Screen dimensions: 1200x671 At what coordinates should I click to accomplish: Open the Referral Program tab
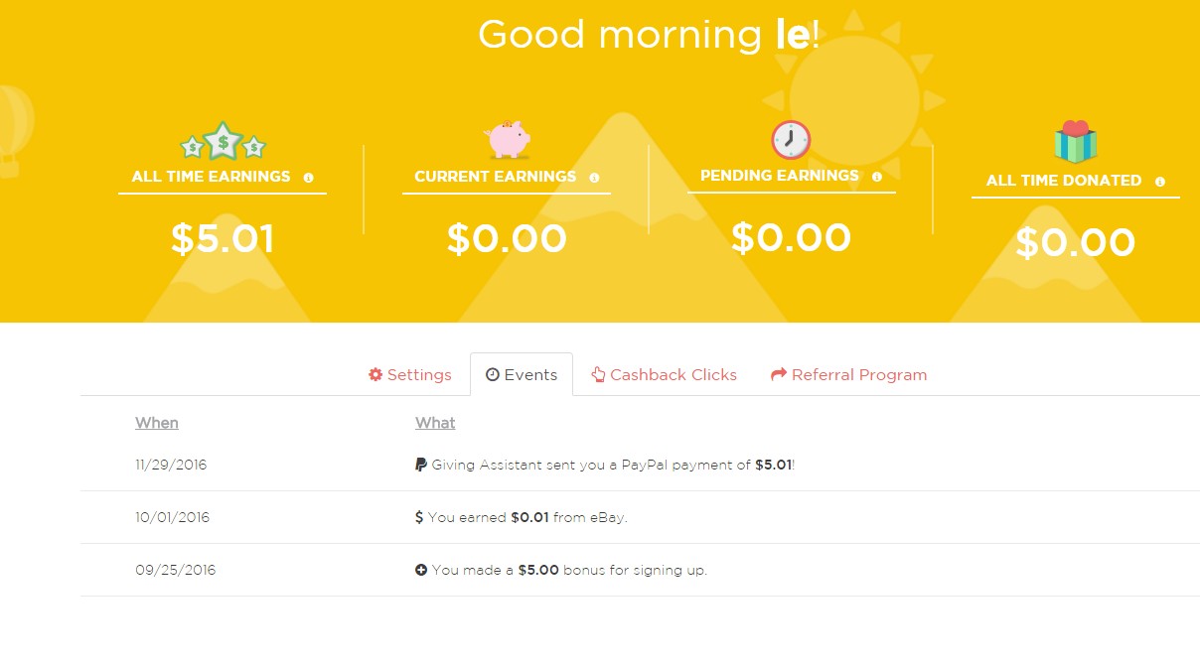coord(848,375)
